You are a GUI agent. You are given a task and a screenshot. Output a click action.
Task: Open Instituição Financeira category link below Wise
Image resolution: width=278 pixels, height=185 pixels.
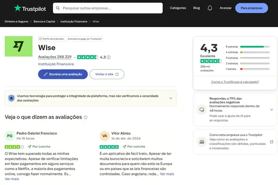point(56,64)
